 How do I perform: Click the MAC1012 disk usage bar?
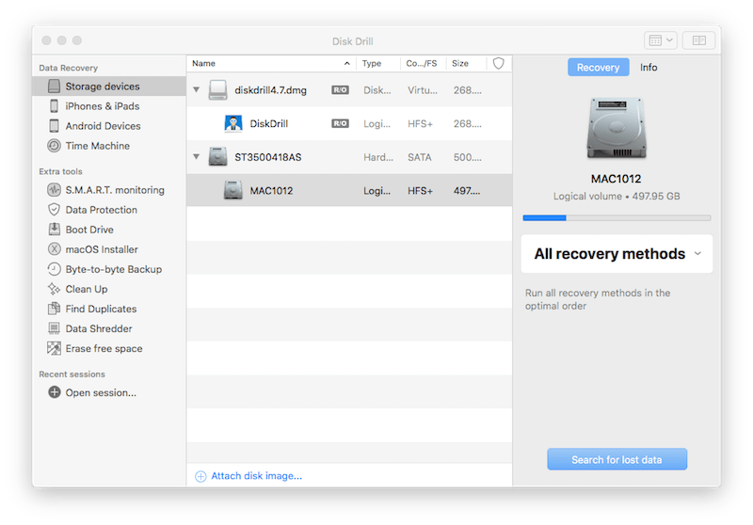pos(617,217)
